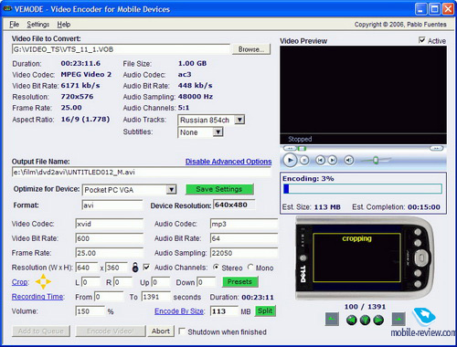The width and height of the screenshot is (457, 347).
Task: Click the Recording Time From field
Action: [x=109, y=297]
